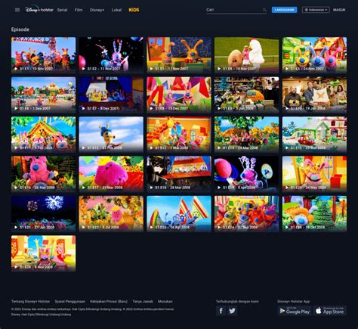Open the hamburger menu icon
Viewport: 358px width, 329px height.
pyautogui.click(x=17, y=10)
